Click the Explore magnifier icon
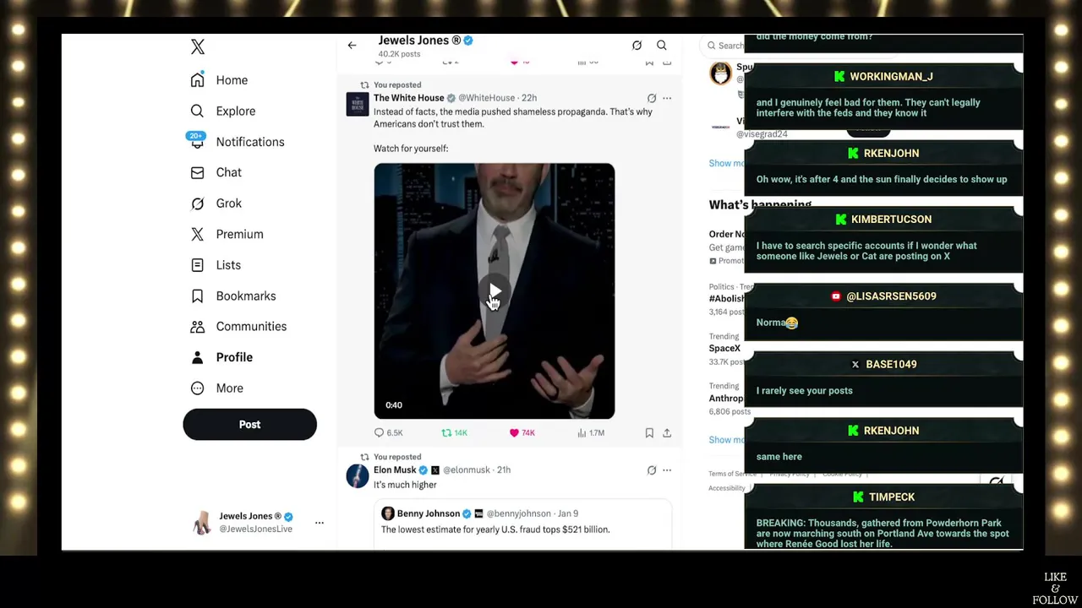The height and width of the screenshot is (608, 1082). click(x=197, y=111)
